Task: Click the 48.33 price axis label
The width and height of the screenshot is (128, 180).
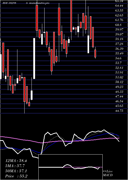Action: (x=119, y=92)
